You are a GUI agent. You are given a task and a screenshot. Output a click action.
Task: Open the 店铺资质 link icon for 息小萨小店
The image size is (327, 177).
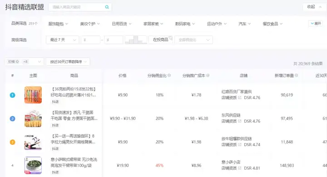coord(240,168)
